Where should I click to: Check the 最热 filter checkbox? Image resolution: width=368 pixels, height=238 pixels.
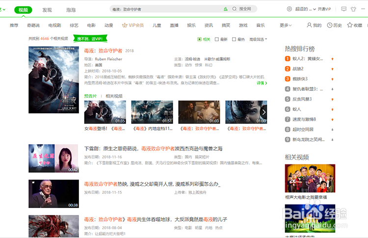point(234,39)
